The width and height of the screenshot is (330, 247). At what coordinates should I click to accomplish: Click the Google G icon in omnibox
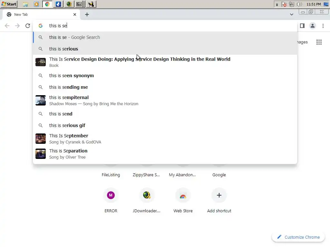(x=41, y=26)
